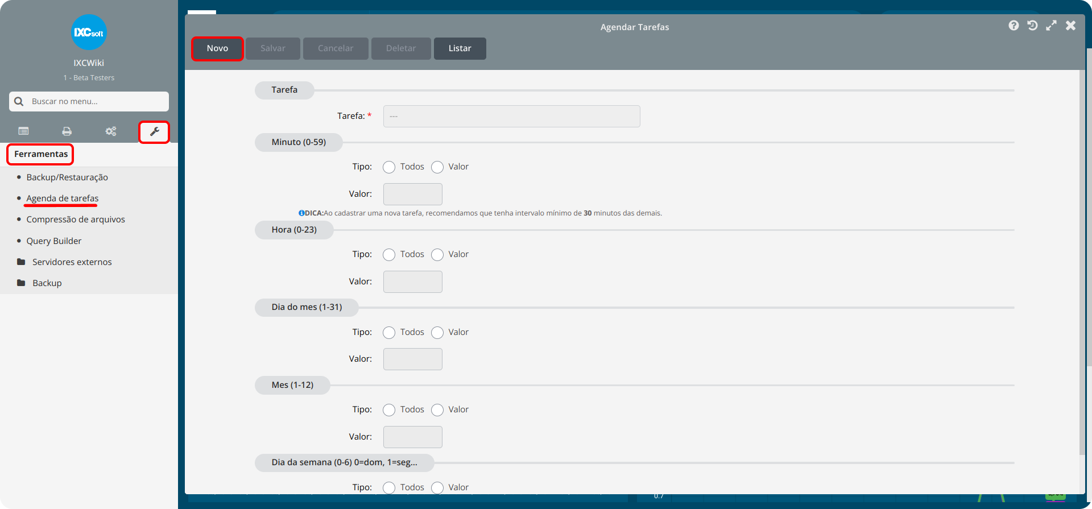The height and width of the screenshot is (509, 1092).
Task: Select Valor radio under Hora (0-23)
Action: pos(437,255)
